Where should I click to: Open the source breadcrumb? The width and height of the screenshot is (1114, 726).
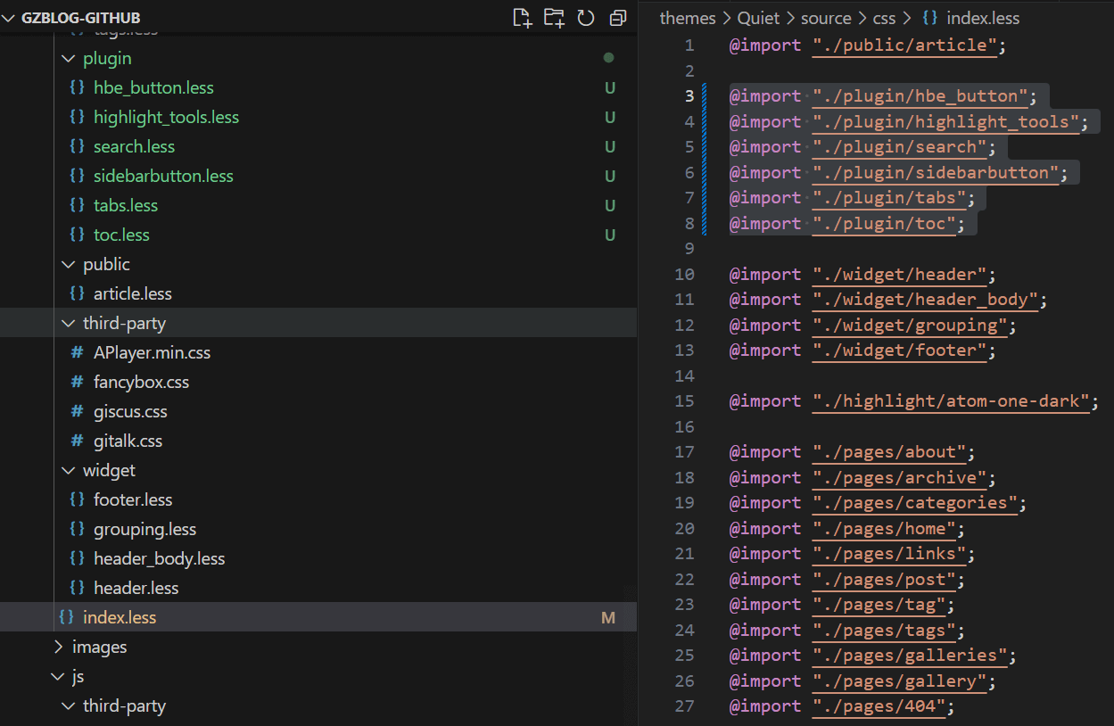[826, 18]
